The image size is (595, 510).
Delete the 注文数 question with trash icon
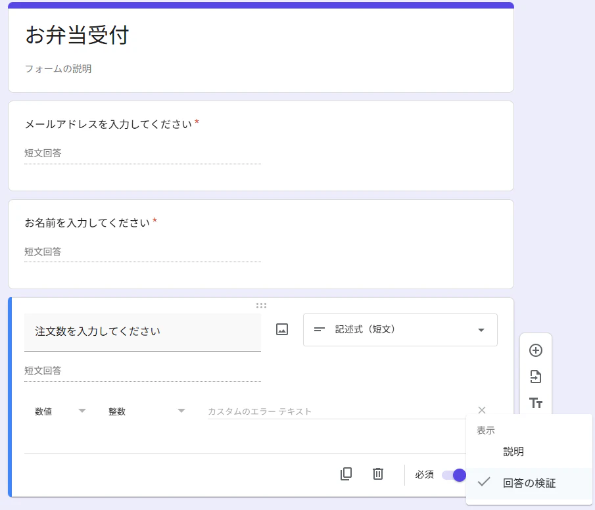[x=378, y=474]
